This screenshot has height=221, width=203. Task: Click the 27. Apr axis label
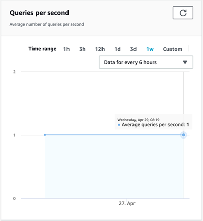pyautogui.click(x=127, y=203)
